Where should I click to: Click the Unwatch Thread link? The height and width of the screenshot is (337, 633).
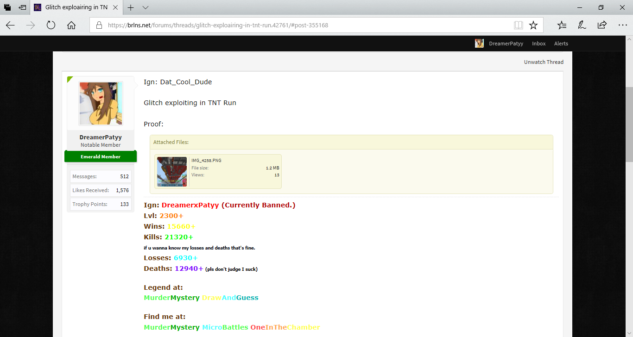544,62
